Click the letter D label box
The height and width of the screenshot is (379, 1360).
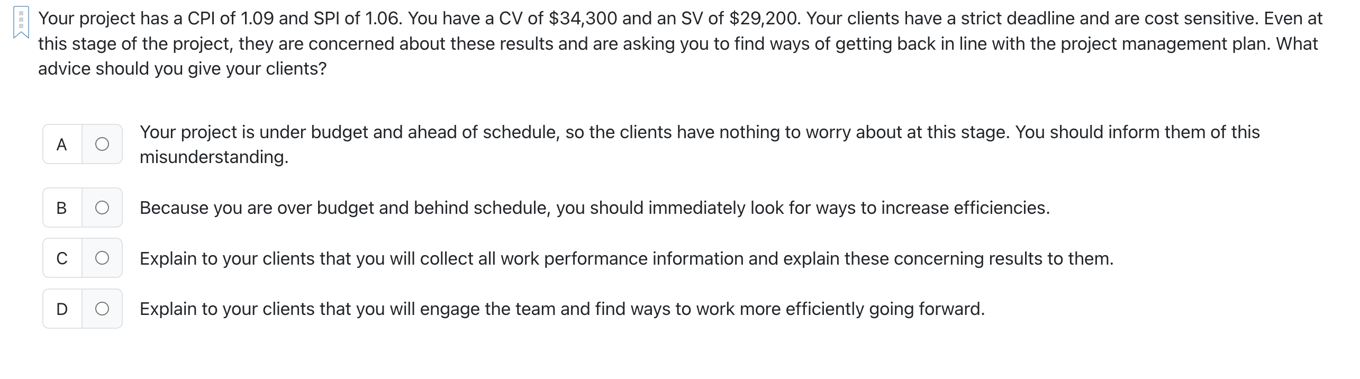tap(62, 309)
